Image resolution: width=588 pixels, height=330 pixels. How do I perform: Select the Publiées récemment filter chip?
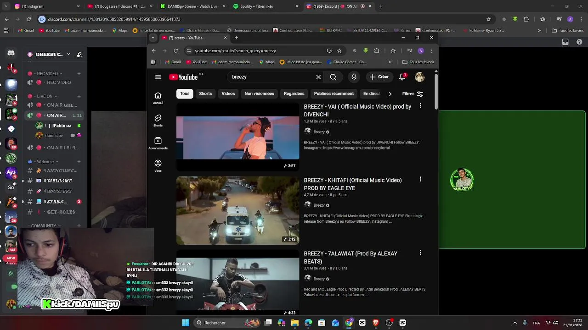point(334,93)
